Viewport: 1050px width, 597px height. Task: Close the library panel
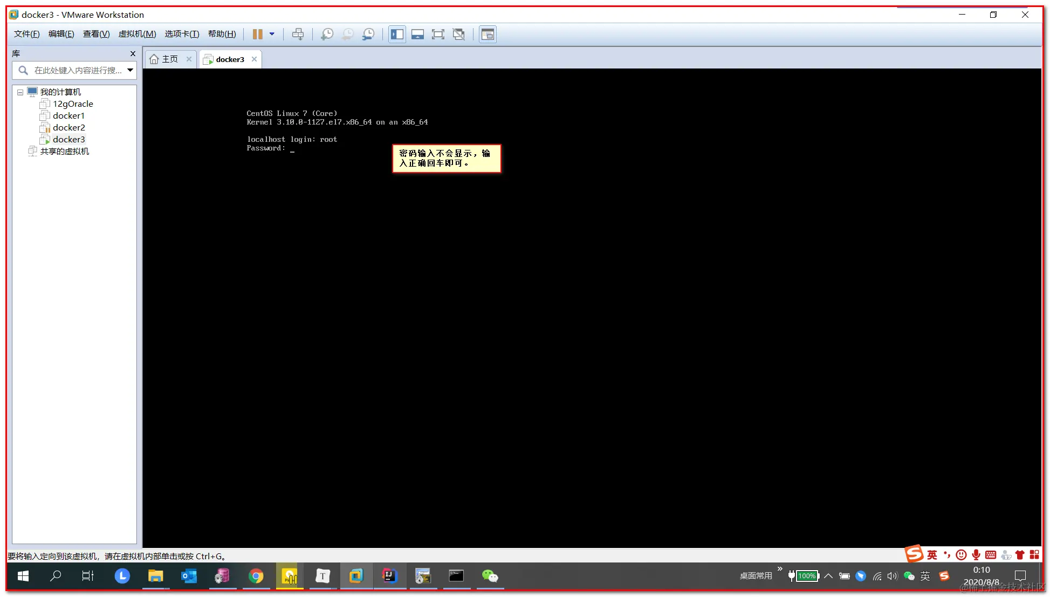133,53
